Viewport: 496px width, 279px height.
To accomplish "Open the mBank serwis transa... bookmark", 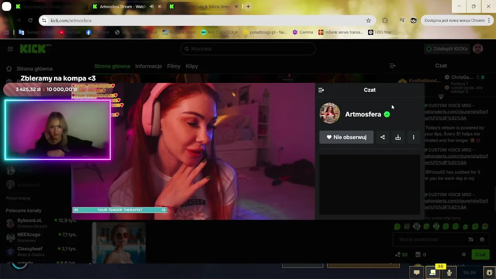I will pos(341,32).
